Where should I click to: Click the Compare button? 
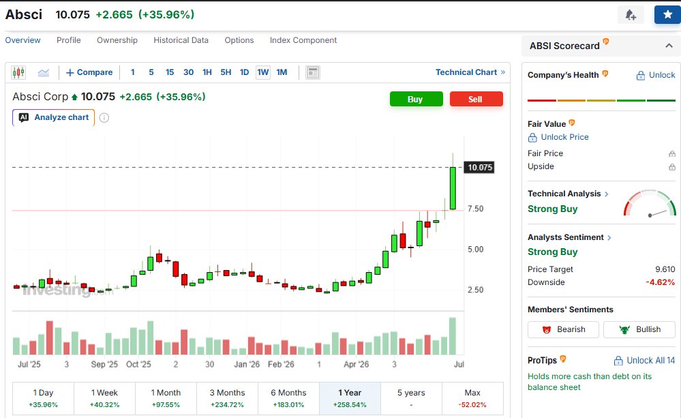(89, 72)
